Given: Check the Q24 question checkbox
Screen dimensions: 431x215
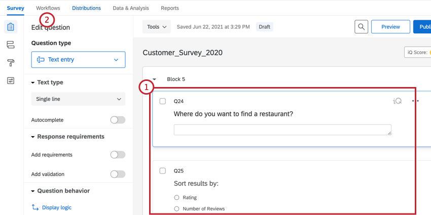Looking at the screenshot, I should click(163, 101).
